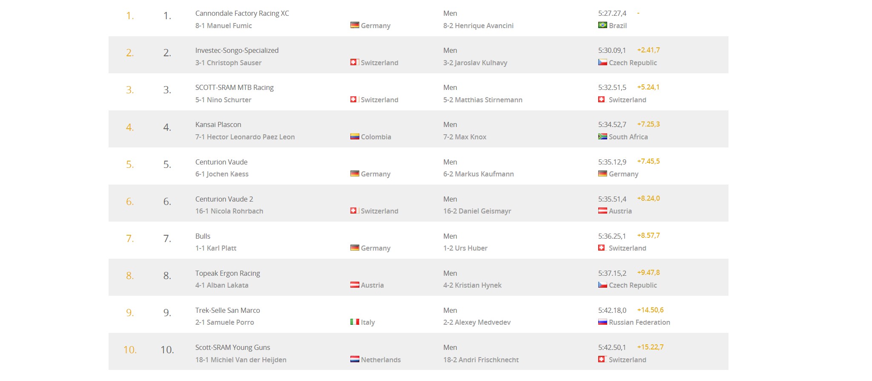The width and height of the screenshot is (872, 381).
Task: Click the 5:42.50,1 finish time
Action: pyautogui.click(x=612, y=347)
